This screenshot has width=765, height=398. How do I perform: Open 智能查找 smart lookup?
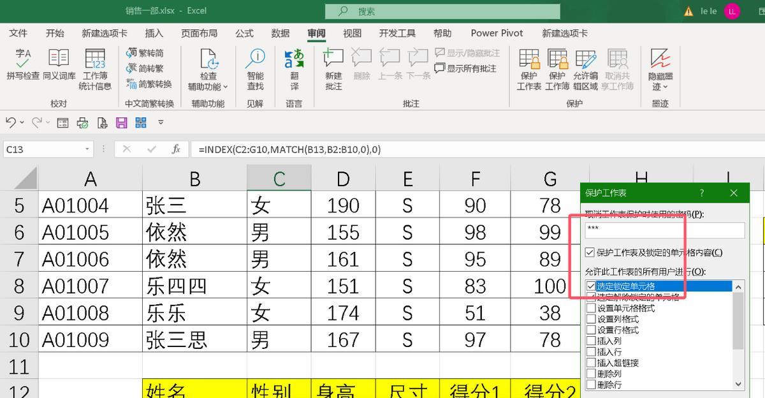pos(255,69)
